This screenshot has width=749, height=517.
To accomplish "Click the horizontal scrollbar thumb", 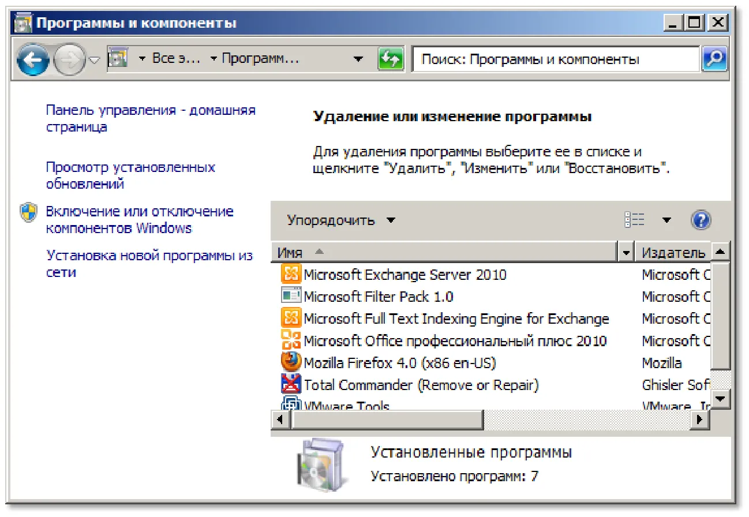I will point(387,419).
